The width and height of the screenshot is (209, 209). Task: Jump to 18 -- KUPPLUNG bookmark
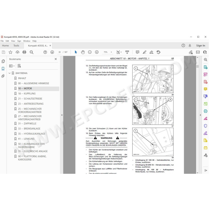coord(27,93)
